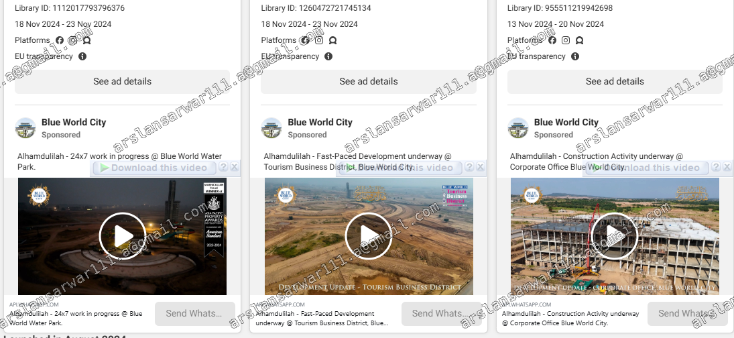Click Download this video on Water Park ad
The width and height of the screenshot is (734, 338).
pos(154,168)
